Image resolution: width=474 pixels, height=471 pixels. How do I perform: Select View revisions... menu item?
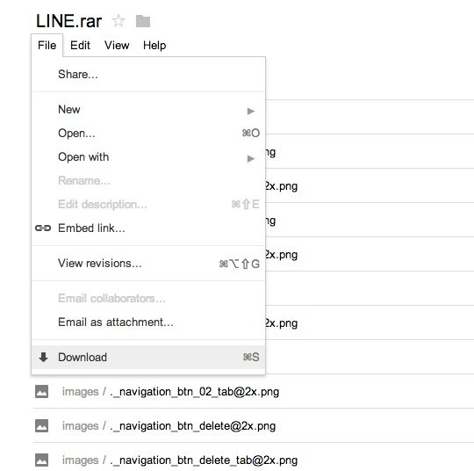click(x=148, y=264)
